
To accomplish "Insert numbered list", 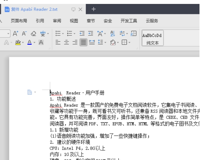I will tap(70, 34).
